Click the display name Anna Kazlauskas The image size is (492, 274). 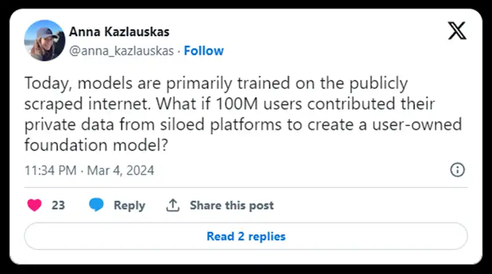tap(119, 32)
